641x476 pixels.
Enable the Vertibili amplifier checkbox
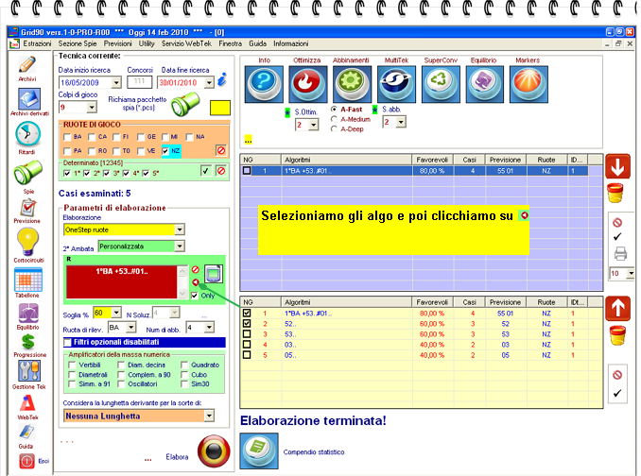click(x=73, y=365)
